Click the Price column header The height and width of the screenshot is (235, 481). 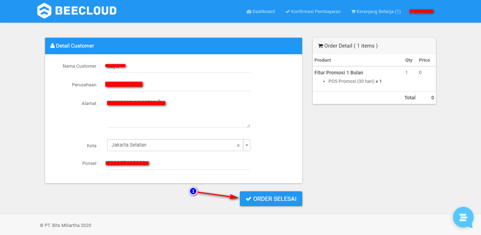click(424, 60)
